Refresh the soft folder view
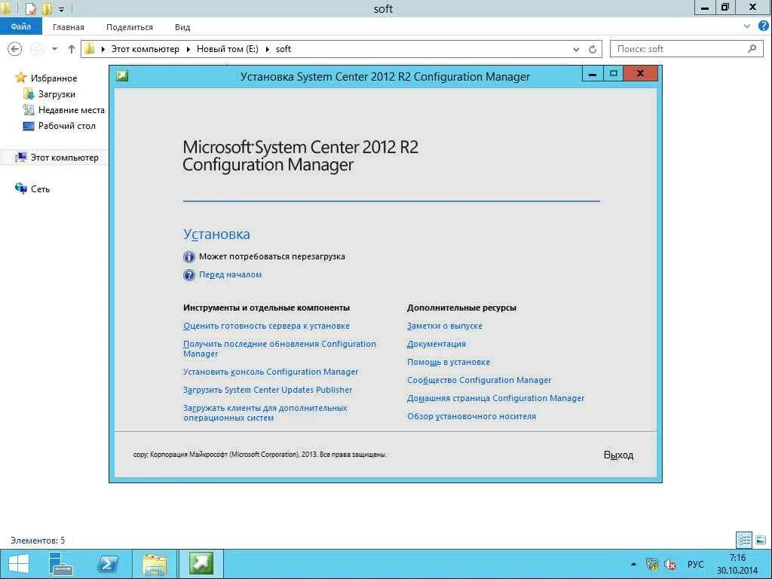 point(593,49)
